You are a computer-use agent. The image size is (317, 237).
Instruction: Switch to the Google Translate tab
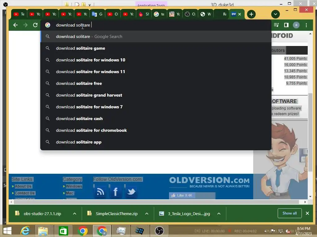click(98, 14)
